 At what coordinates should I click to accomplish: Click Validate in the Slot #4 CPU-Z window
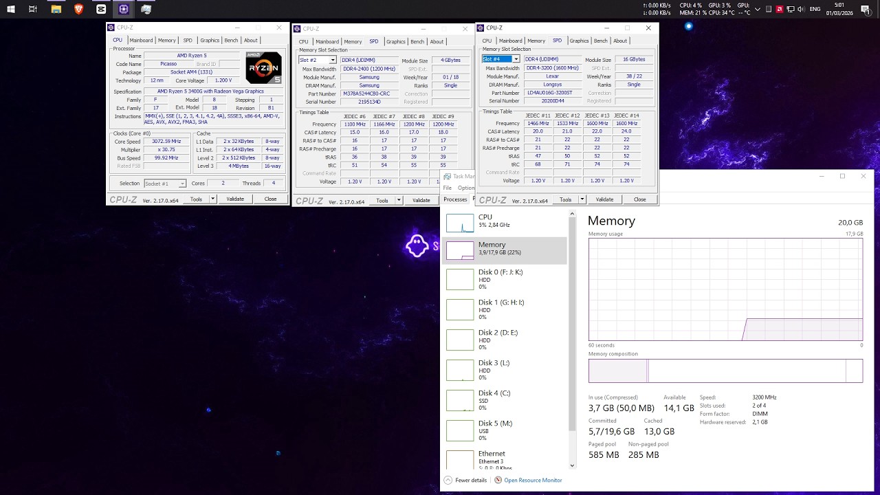point(604,199)
